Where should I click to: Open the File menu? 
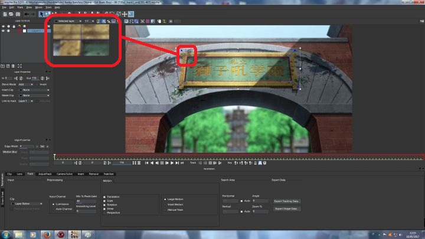pos(4,7)
